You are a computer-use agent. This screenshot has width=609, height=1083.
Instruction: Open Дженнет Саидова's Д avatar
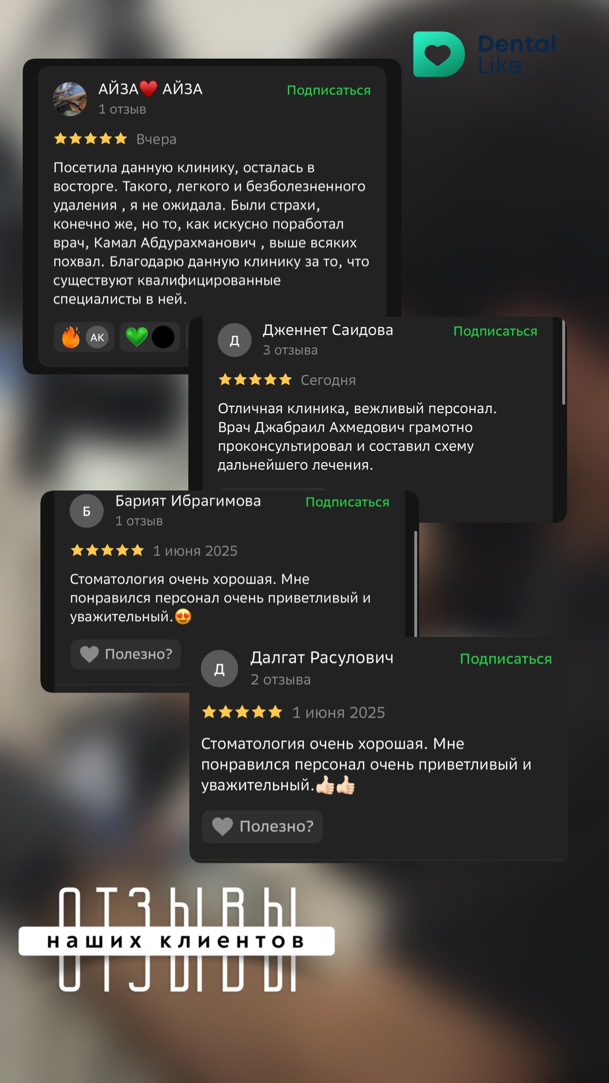tap(234, 340)
